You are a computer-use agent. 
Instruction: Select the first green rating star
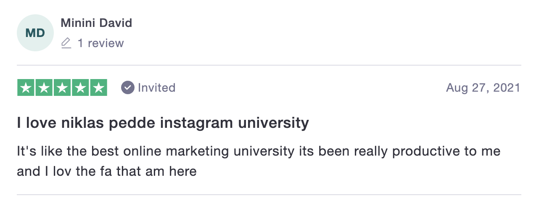pos(26,87)
